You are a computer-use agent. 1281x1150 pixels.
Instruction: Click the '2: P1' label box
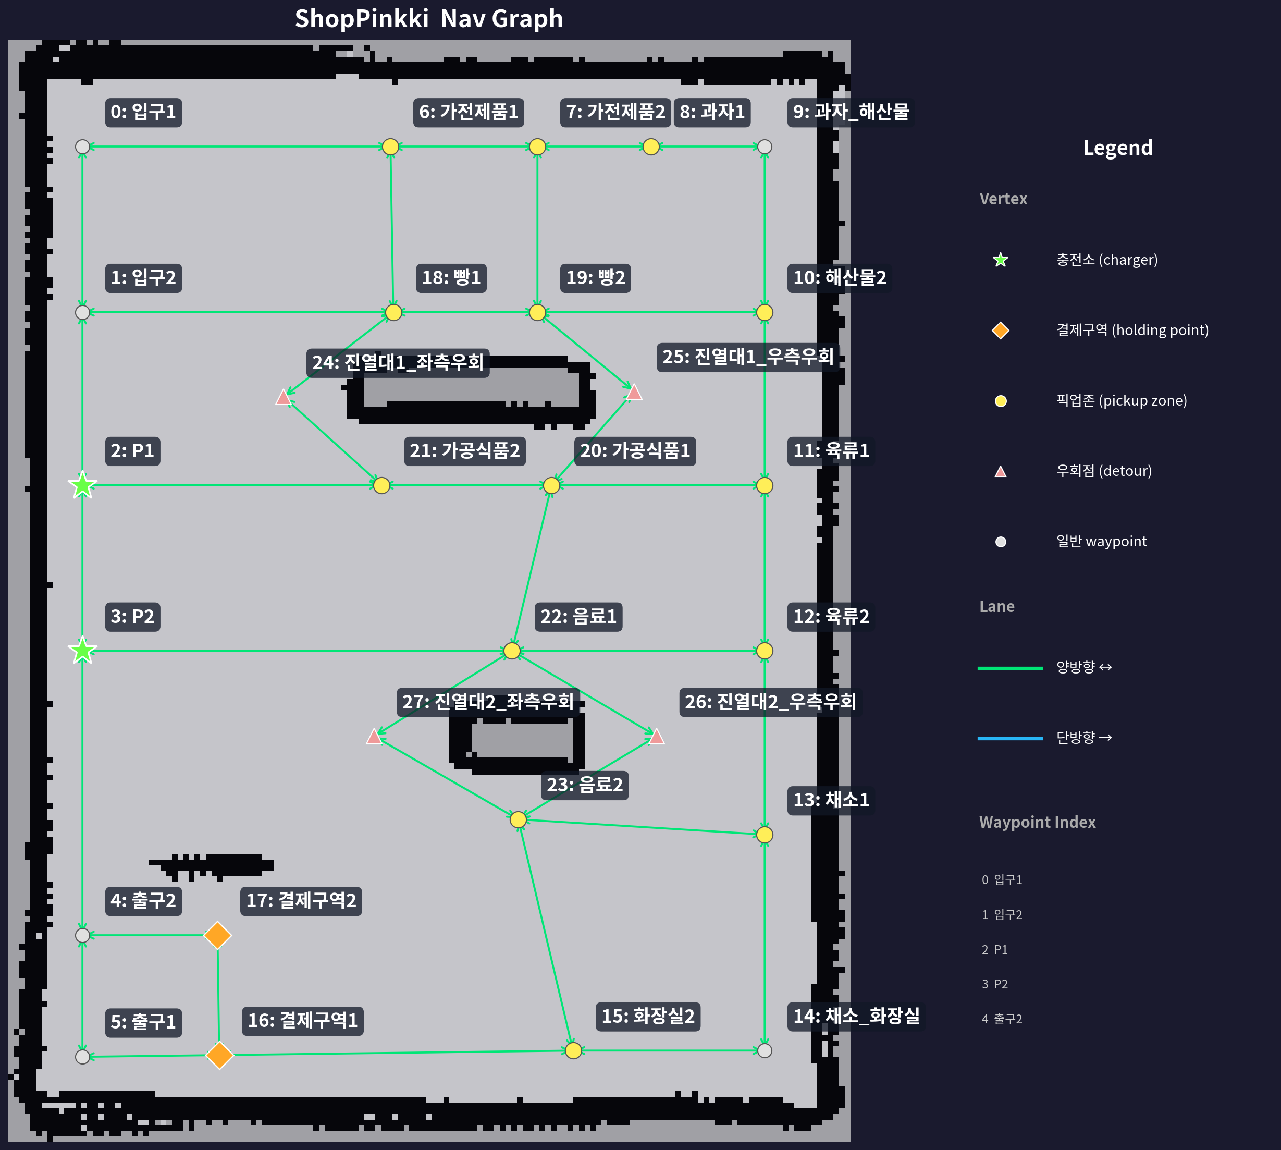[x=133, y=451]
